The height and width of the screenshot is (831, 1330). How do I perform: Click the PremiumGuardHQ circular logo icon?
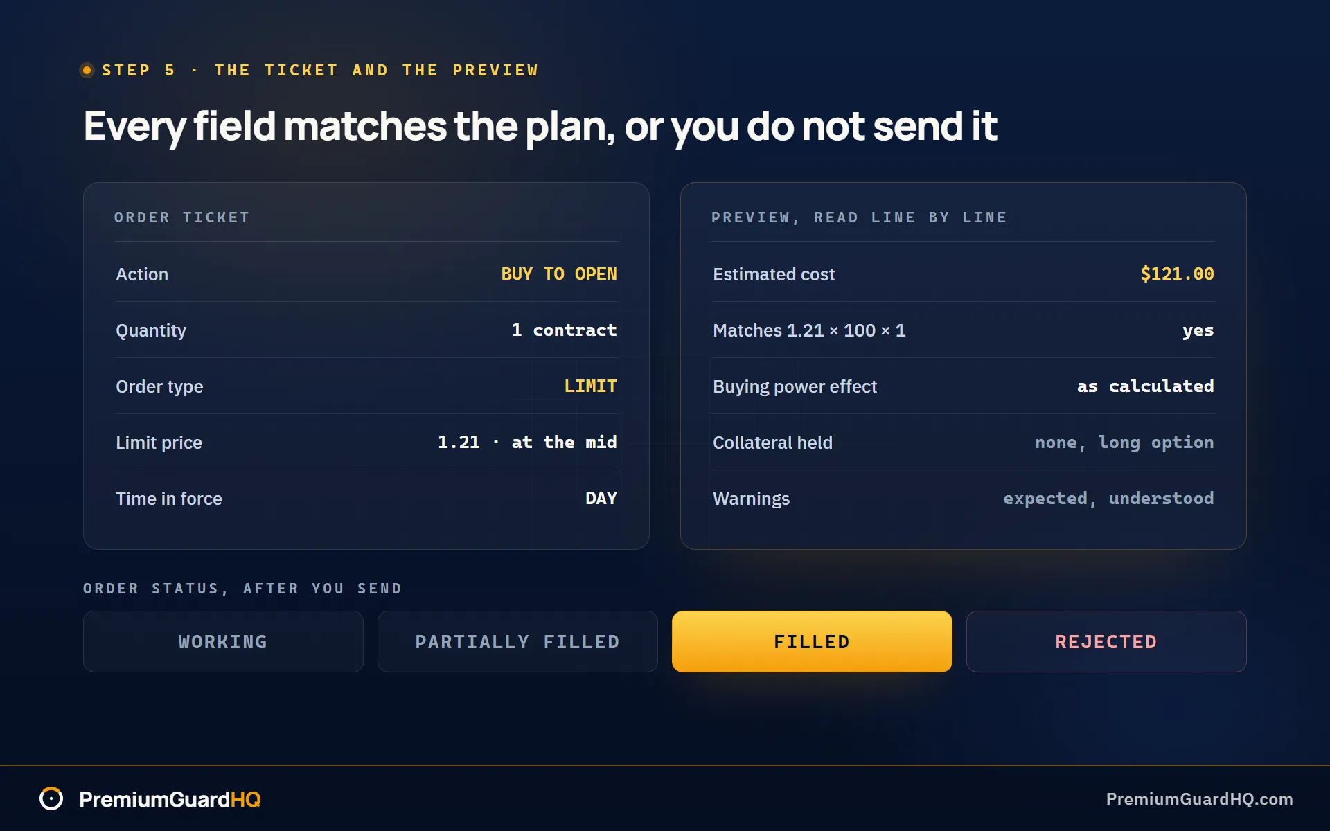pos(51,798)
